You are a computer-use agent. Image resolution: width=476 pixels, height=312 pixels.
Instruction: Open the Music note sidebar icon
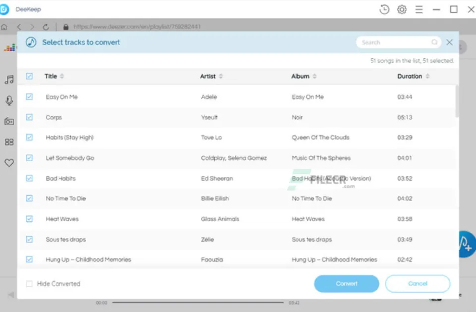pos(9,79)
